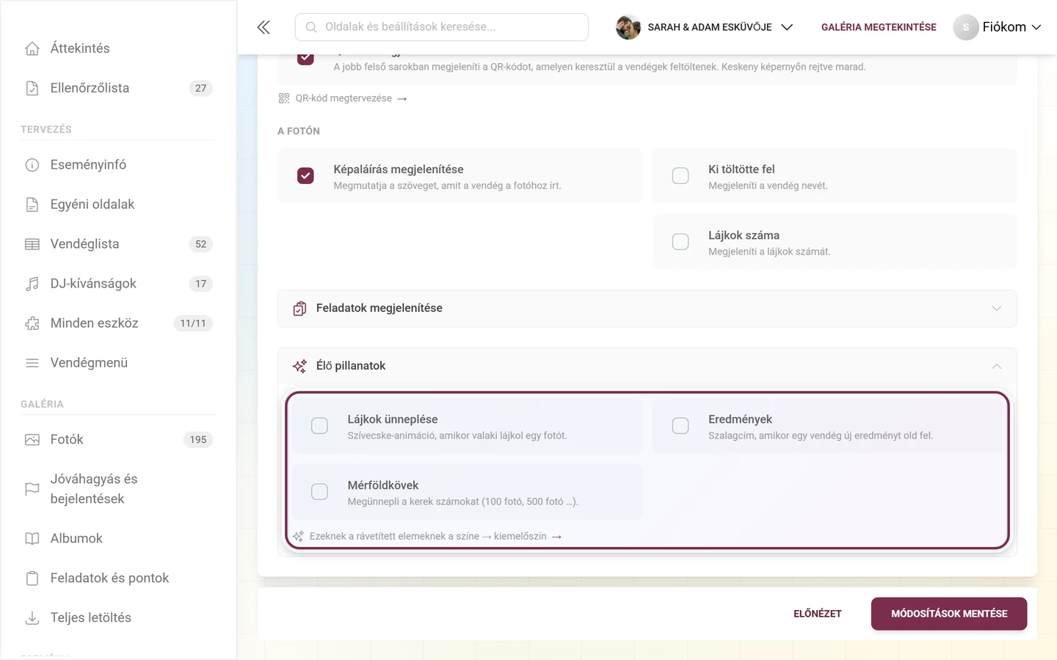This screenshot has height=660, width=1057.
Task: Check the Mérföldkövek option
Action: [x=319, y=492]
